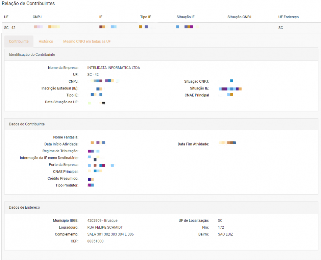This screenshot has height=260, width=321.
Task: Click the "Situação CNPJ" column header
Action: 239,17
